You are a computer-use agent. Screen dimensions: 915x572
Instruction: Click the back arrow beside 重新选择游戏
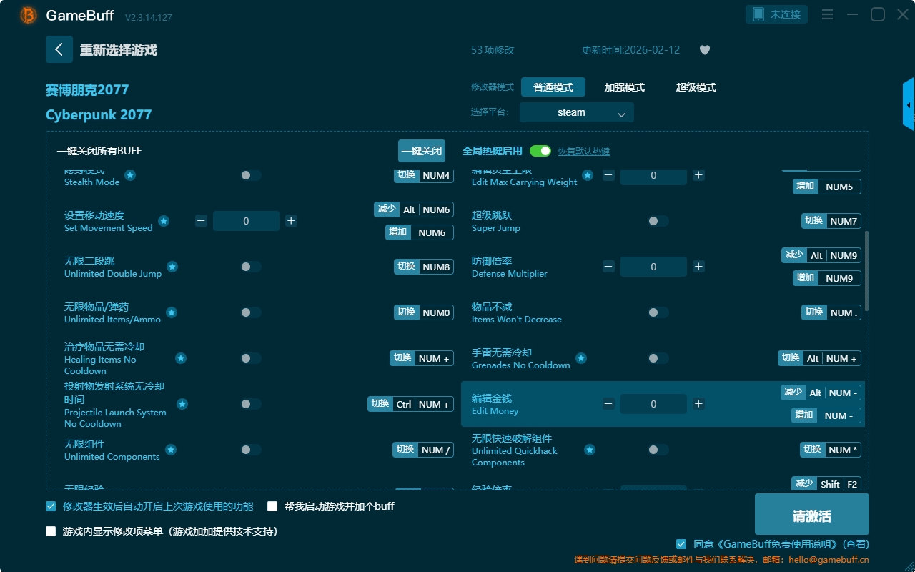tap(59, 49)
